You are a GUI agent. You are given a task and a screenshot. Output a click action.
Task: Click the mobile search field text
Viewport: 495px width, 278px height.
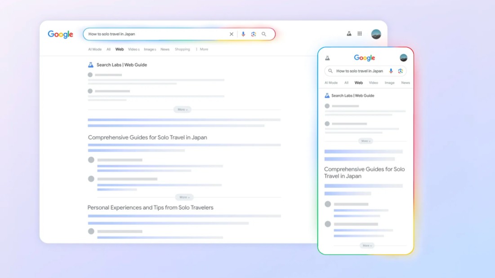[360, 71]
